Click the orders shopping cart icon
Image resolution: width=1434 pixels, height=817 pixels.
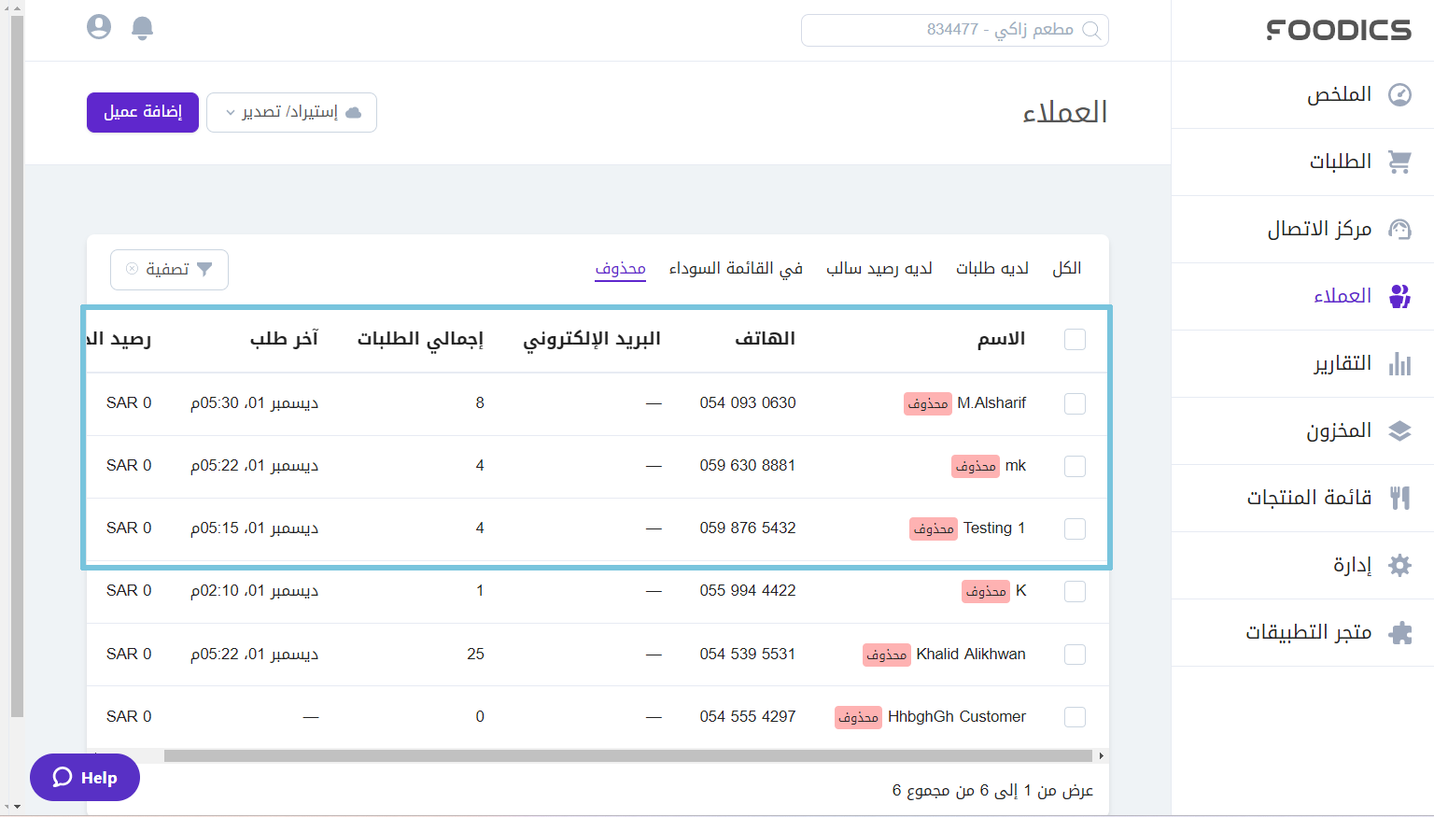pyautogui.click(x=1399, y=162)
